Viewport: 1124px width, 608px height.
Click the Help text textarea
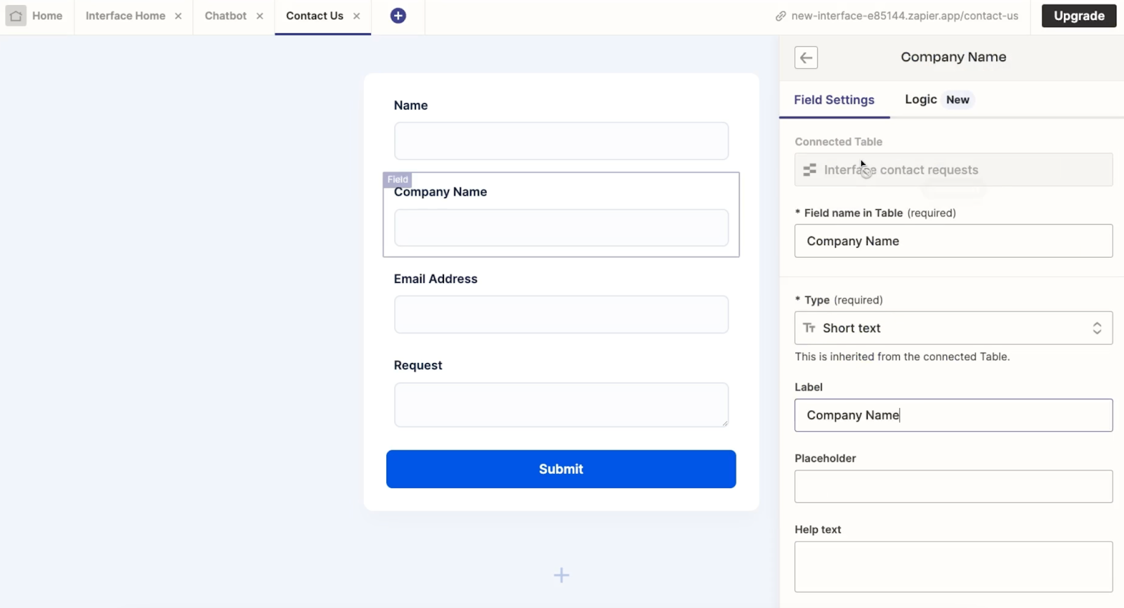click(x=953, y=567)
